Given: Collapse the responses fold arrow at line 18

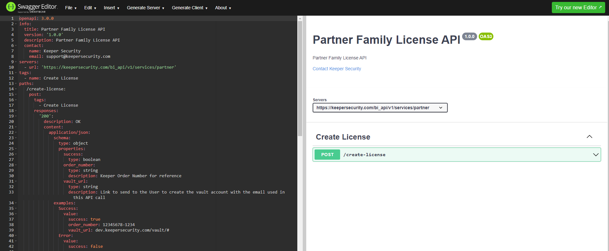Looking at the screenshot, I should tap(16, 111).
